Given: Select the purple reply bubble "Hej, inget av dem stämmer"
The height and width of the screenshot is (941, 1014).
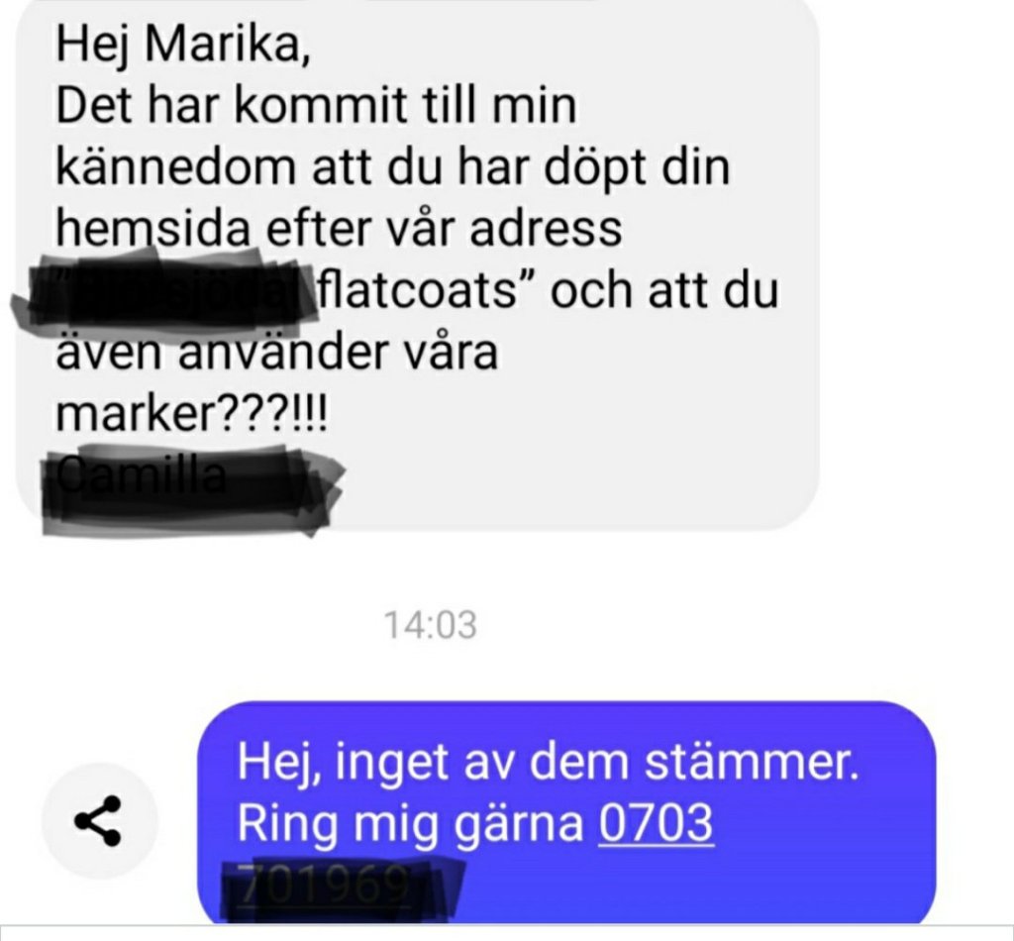Looking at the screenshot, I should click(566, 812).
